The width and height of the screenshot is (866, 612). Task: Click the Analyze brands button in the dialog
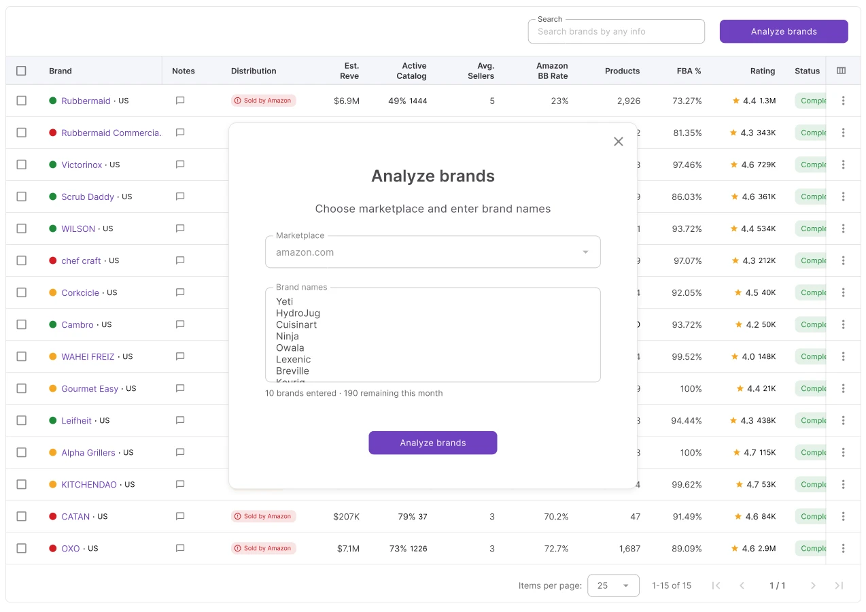coord(433,443)
